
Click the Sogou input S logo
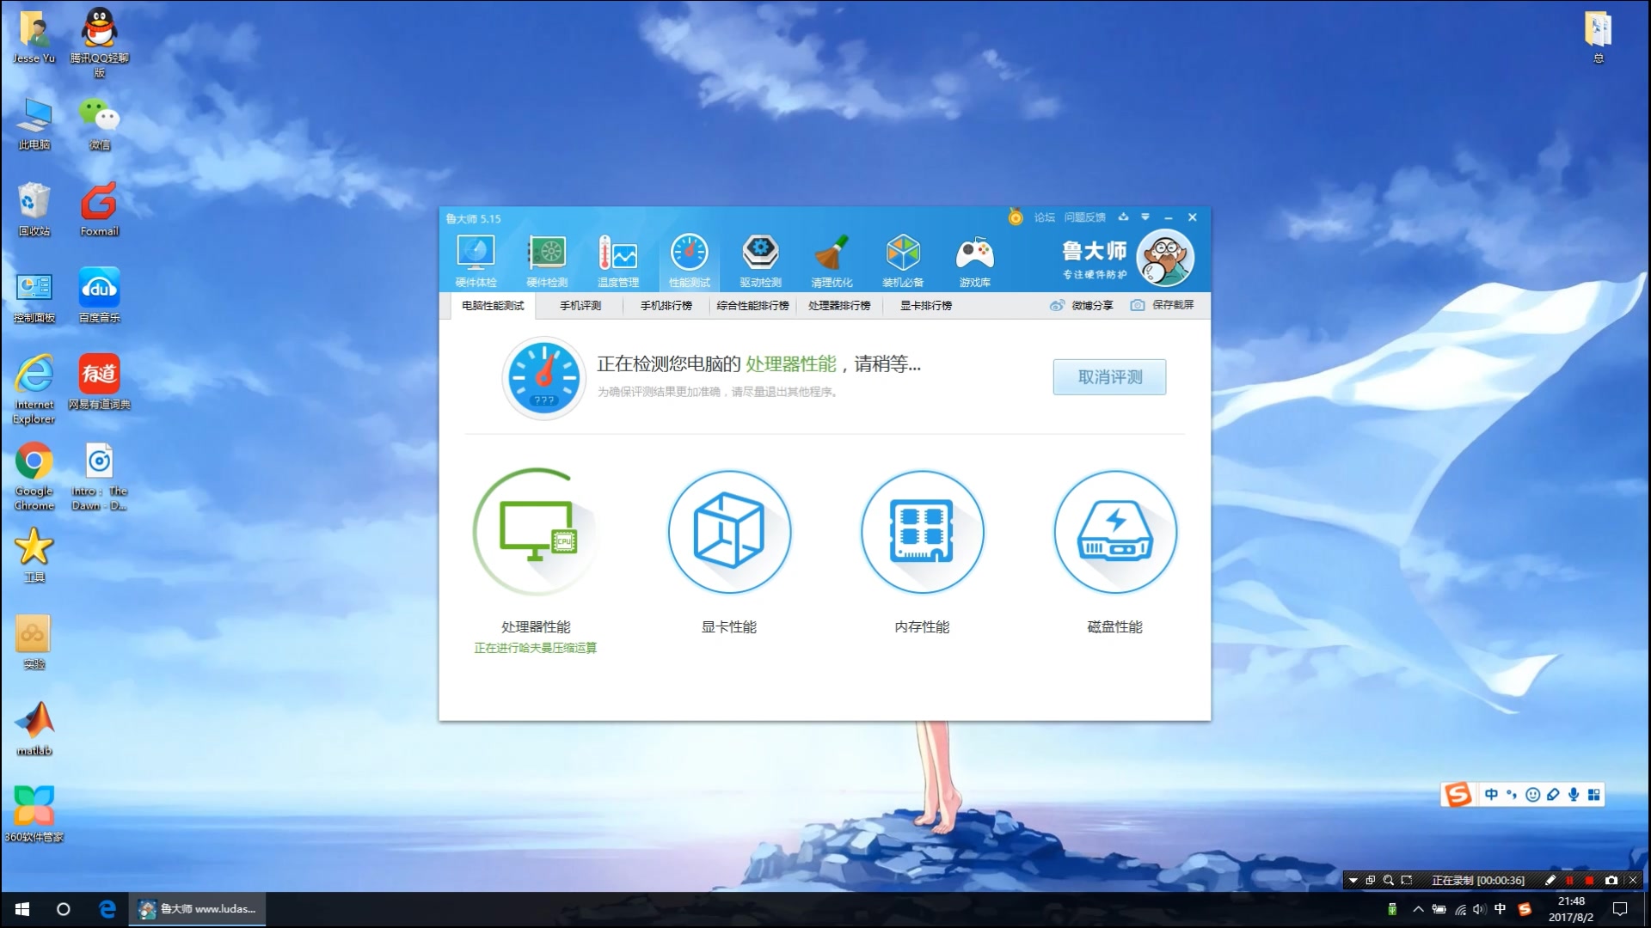coord(1458,795)
